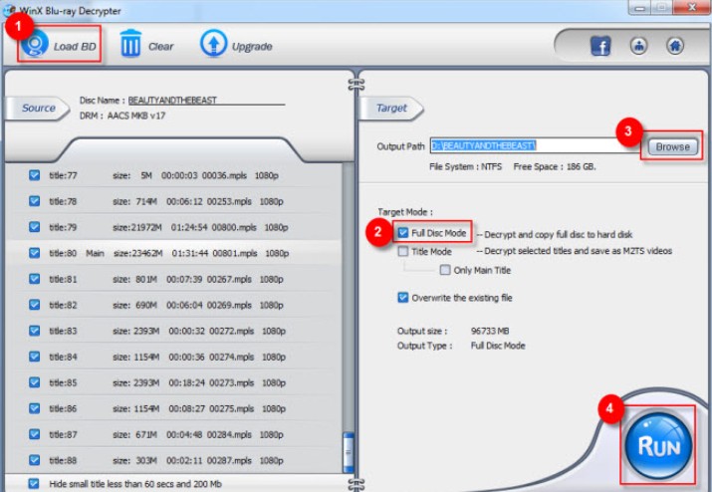Viewport: 712px width, 492px height.
Task: Click the Free Space 186 GB text
Action: coord(555,166)
